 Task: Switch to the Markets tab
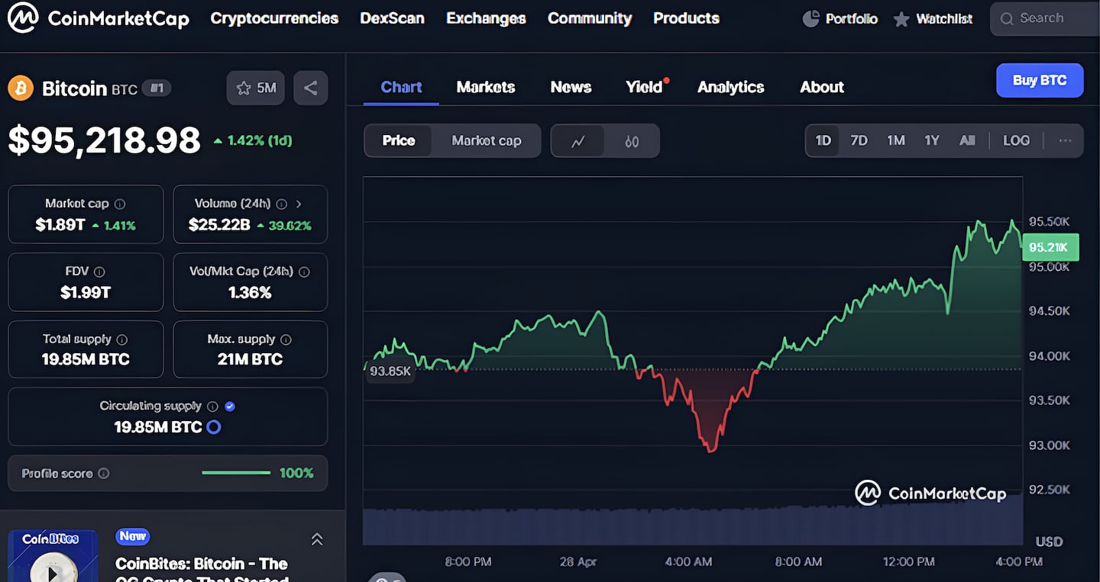click(x=486, y=87)
